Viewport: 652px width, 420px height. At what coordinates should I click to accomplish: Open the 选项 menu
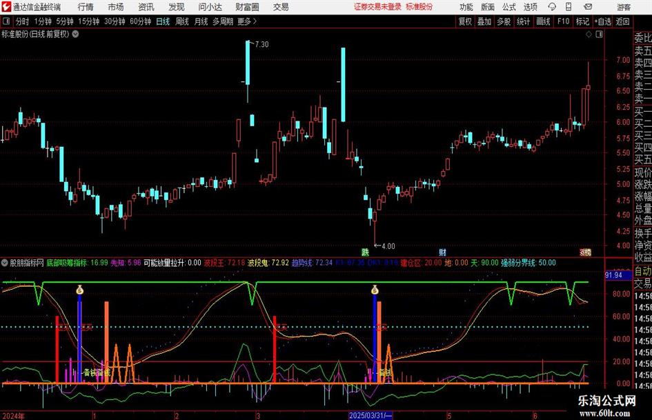click(530, 7)
